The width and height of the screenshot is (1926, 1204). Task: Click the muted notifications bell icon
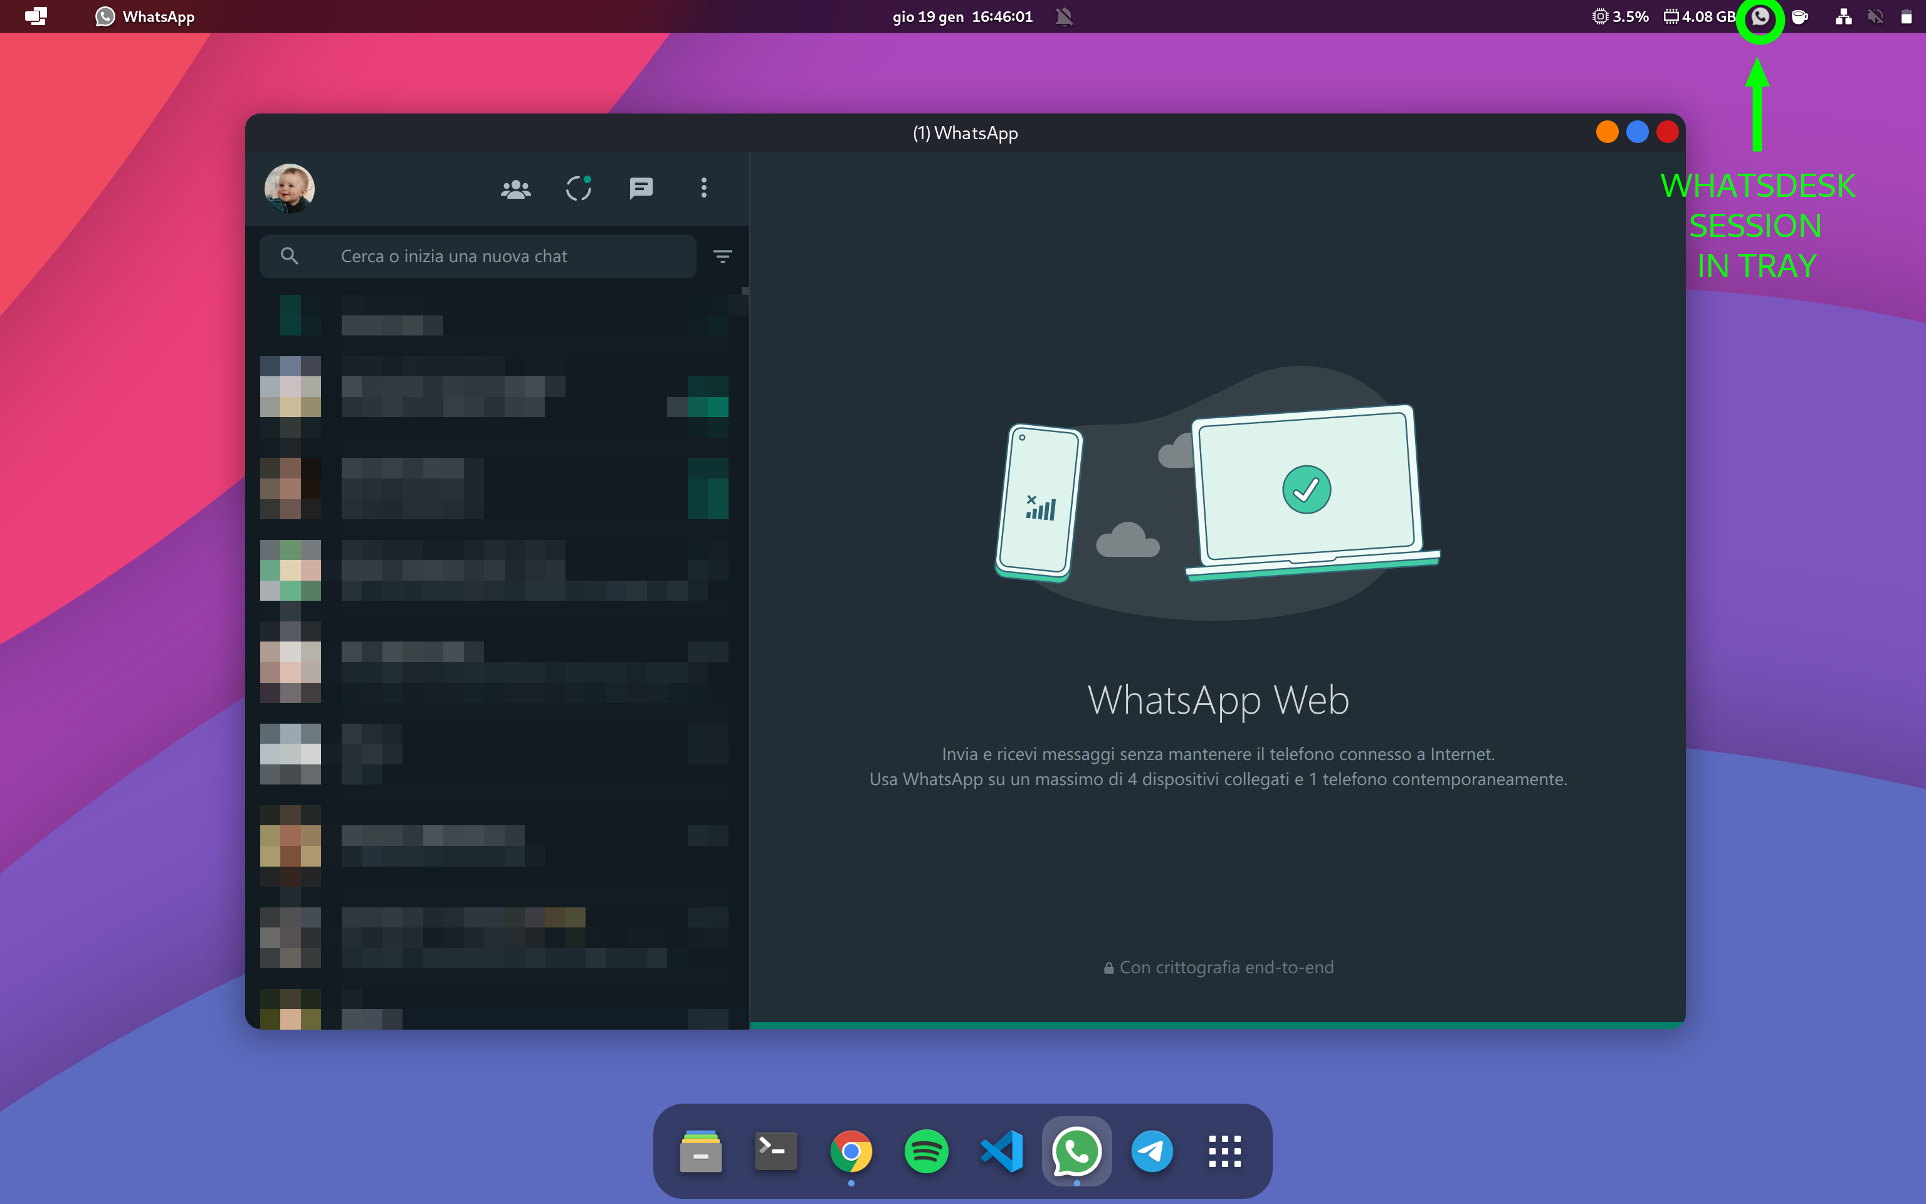click(1064, 17)
